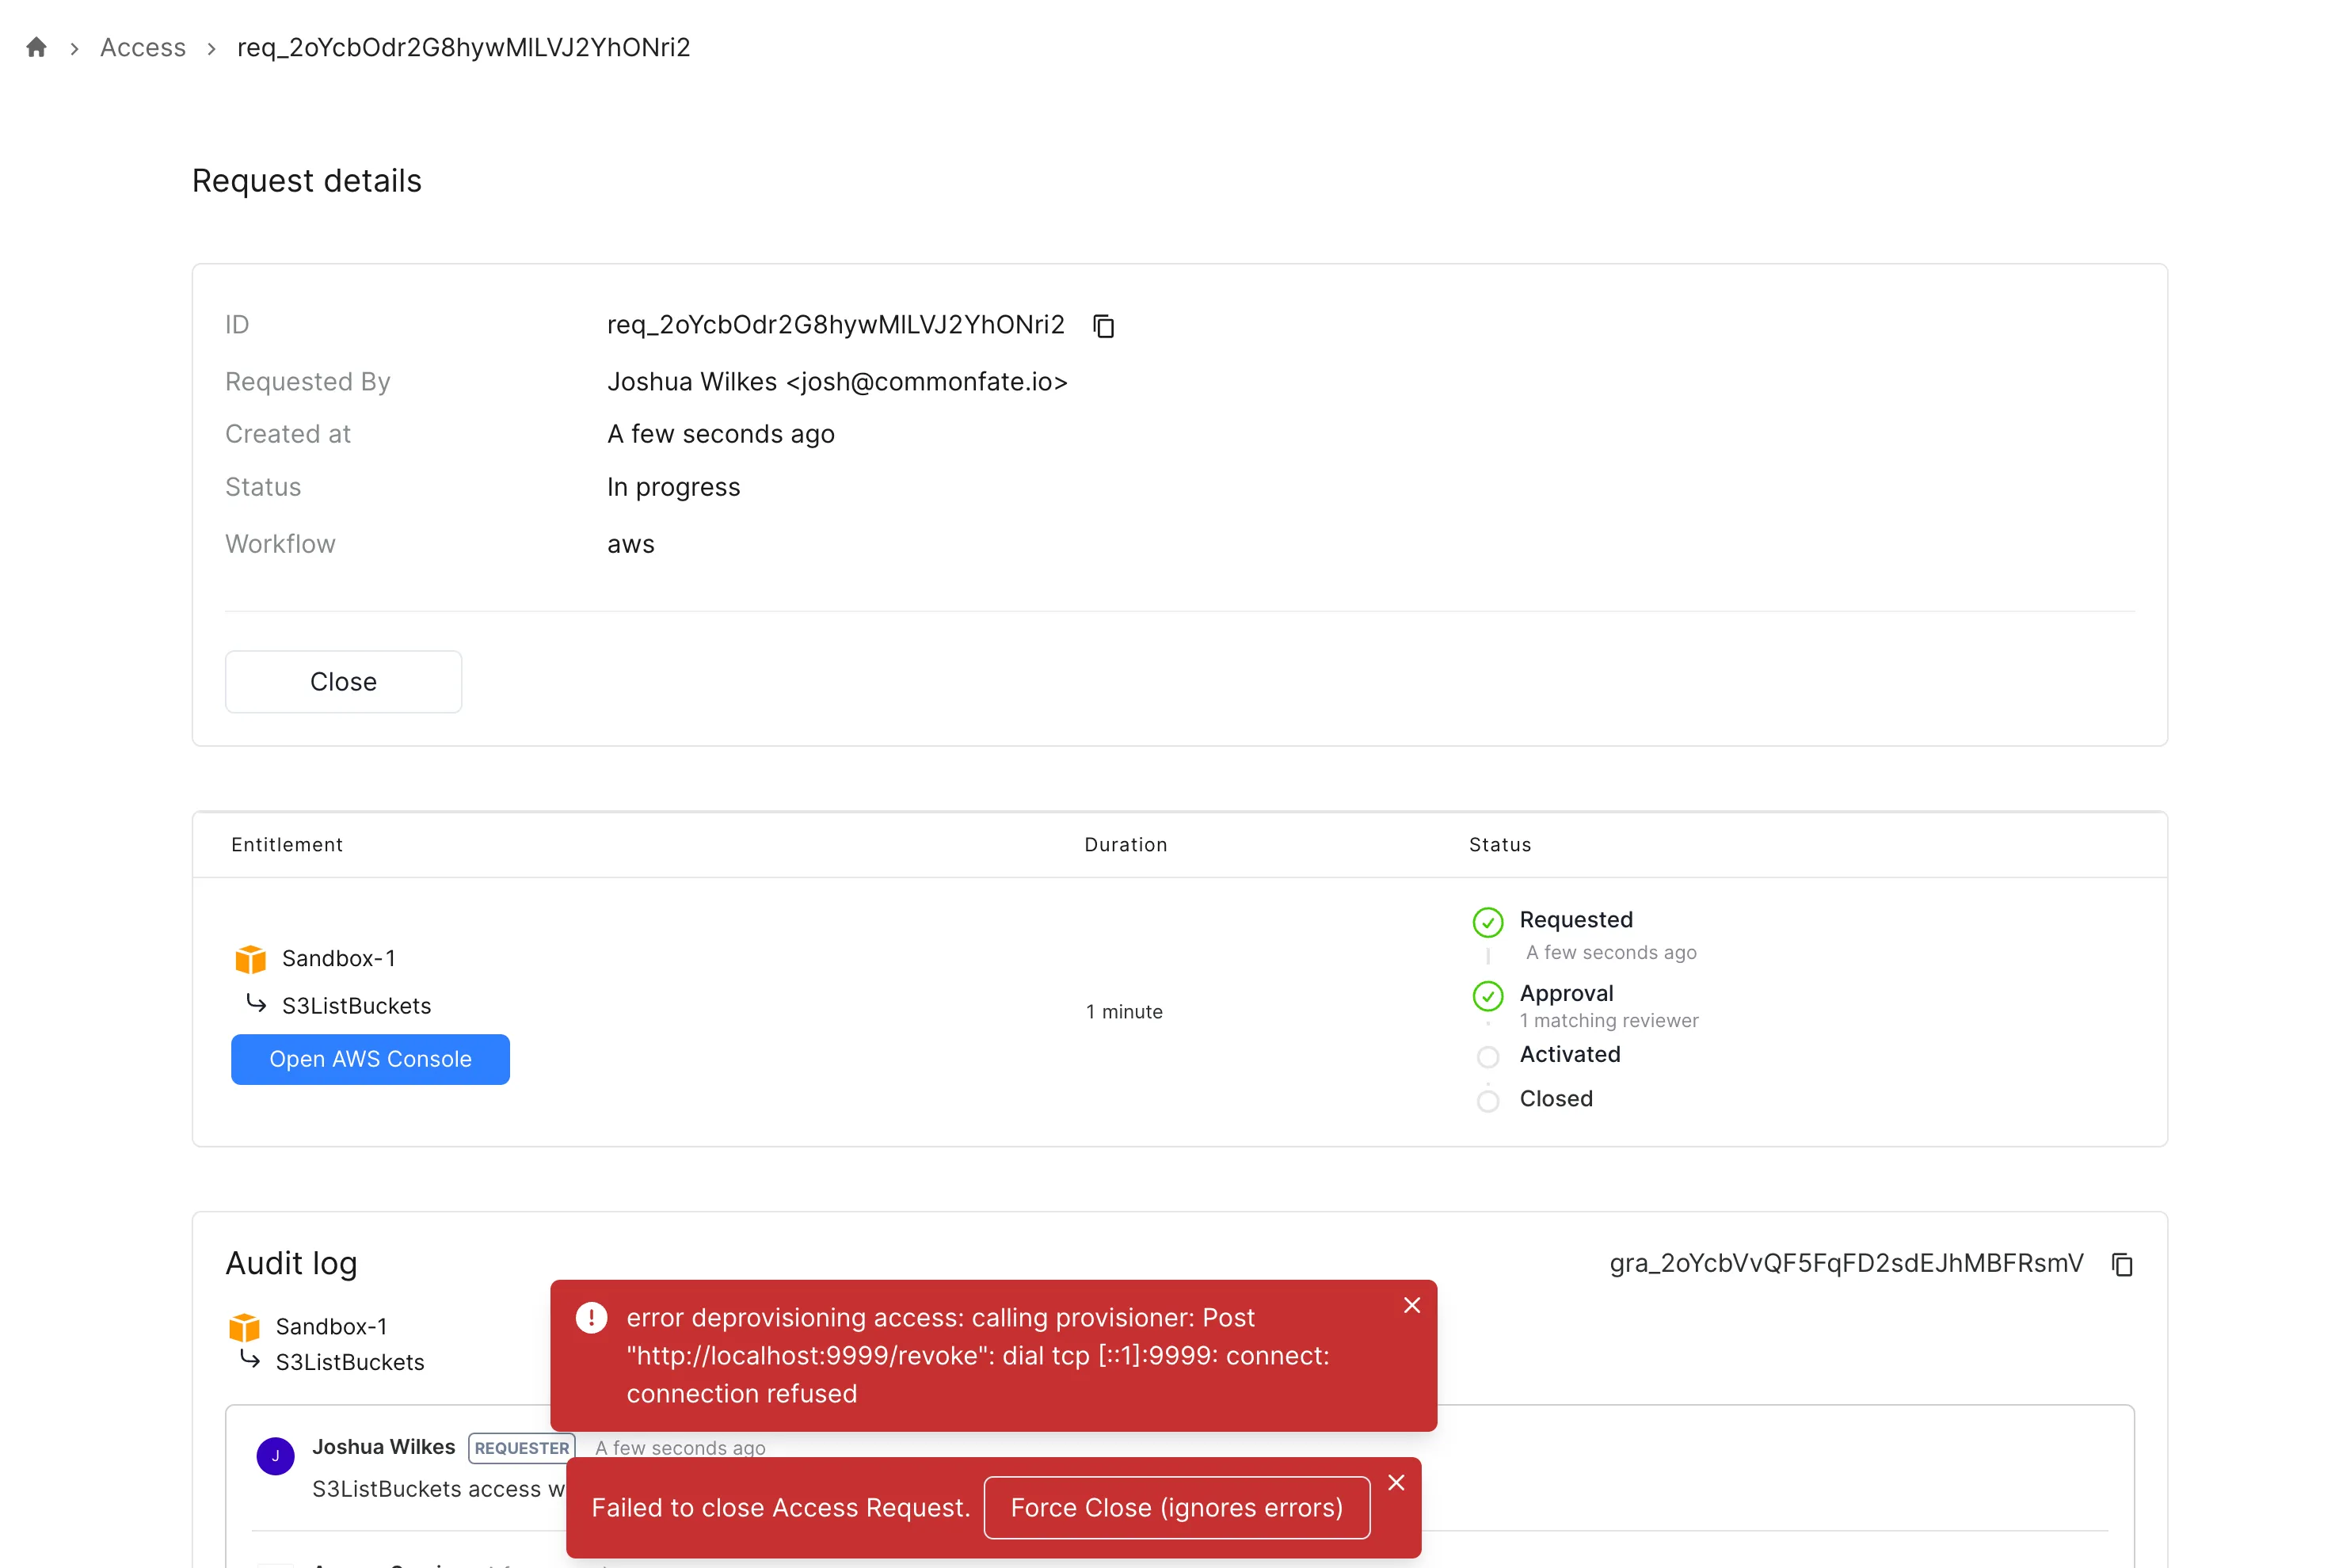Force Close ignoring errors
Image resolution: width=2335 pixels, height=1568 pixels.
1176,1507
